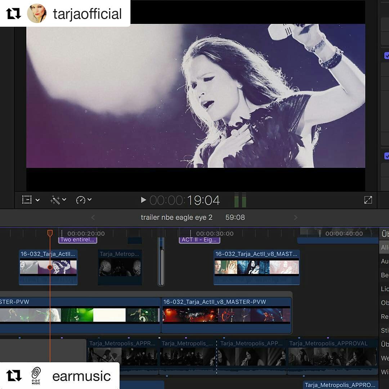Screen dimensions: 389x389
Task: Go back in timeline history left arrow
Action: (x=93, y=218)
